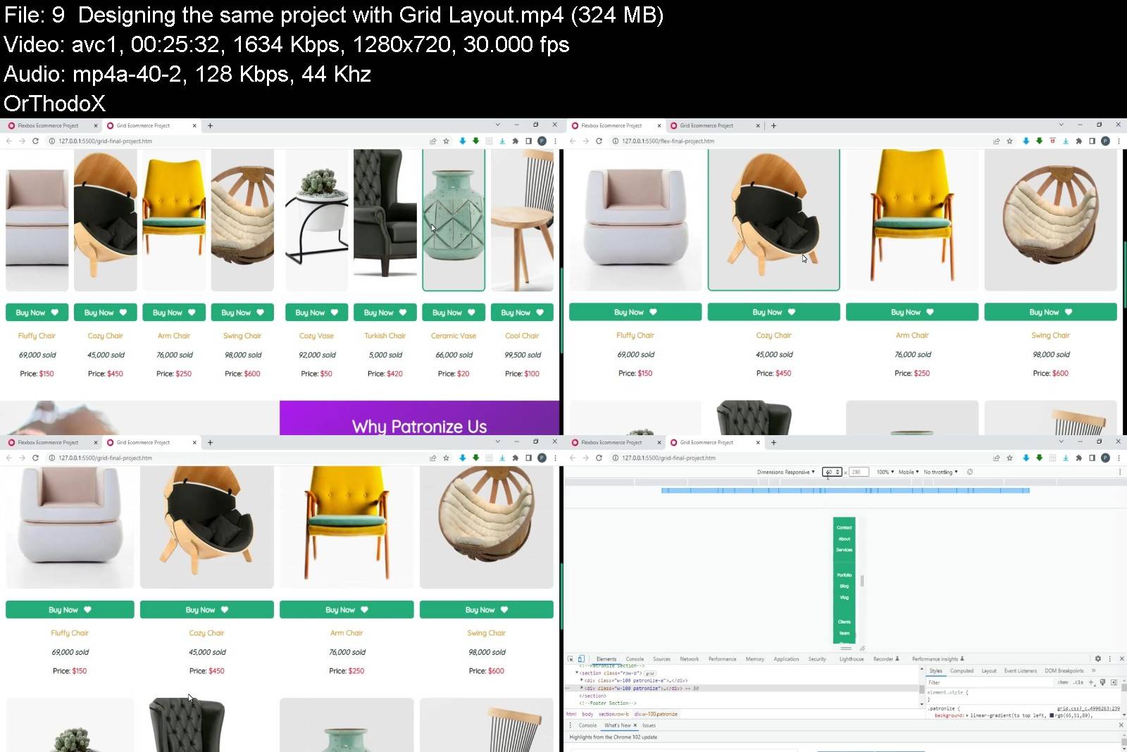The image size is (1127, 752).
Task: Go forward in the bottom-left window
Action: click(22, 458)
